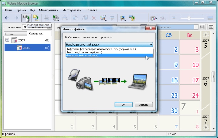The width and height of the screenshot is (218, 138).
Task: Select Saturday June 2 in calendar
Action: [x=169, y=47]
